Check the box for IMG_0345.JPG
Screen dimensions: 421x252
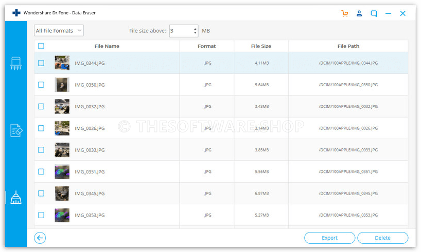coord(41,193)
